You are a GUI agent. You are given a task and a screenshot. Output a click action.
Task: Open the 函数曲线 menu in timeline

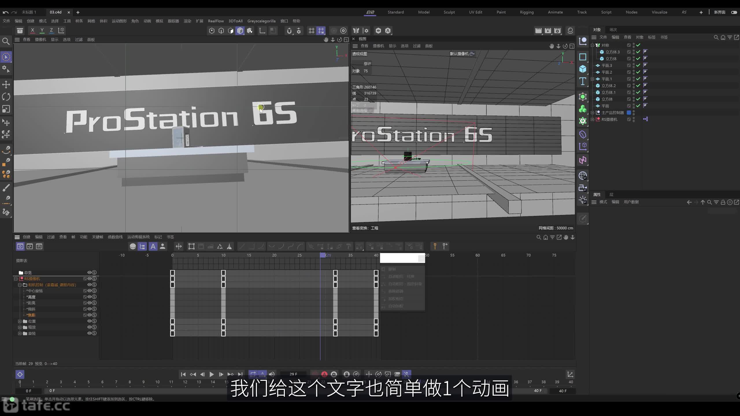(x=115, y=237)
